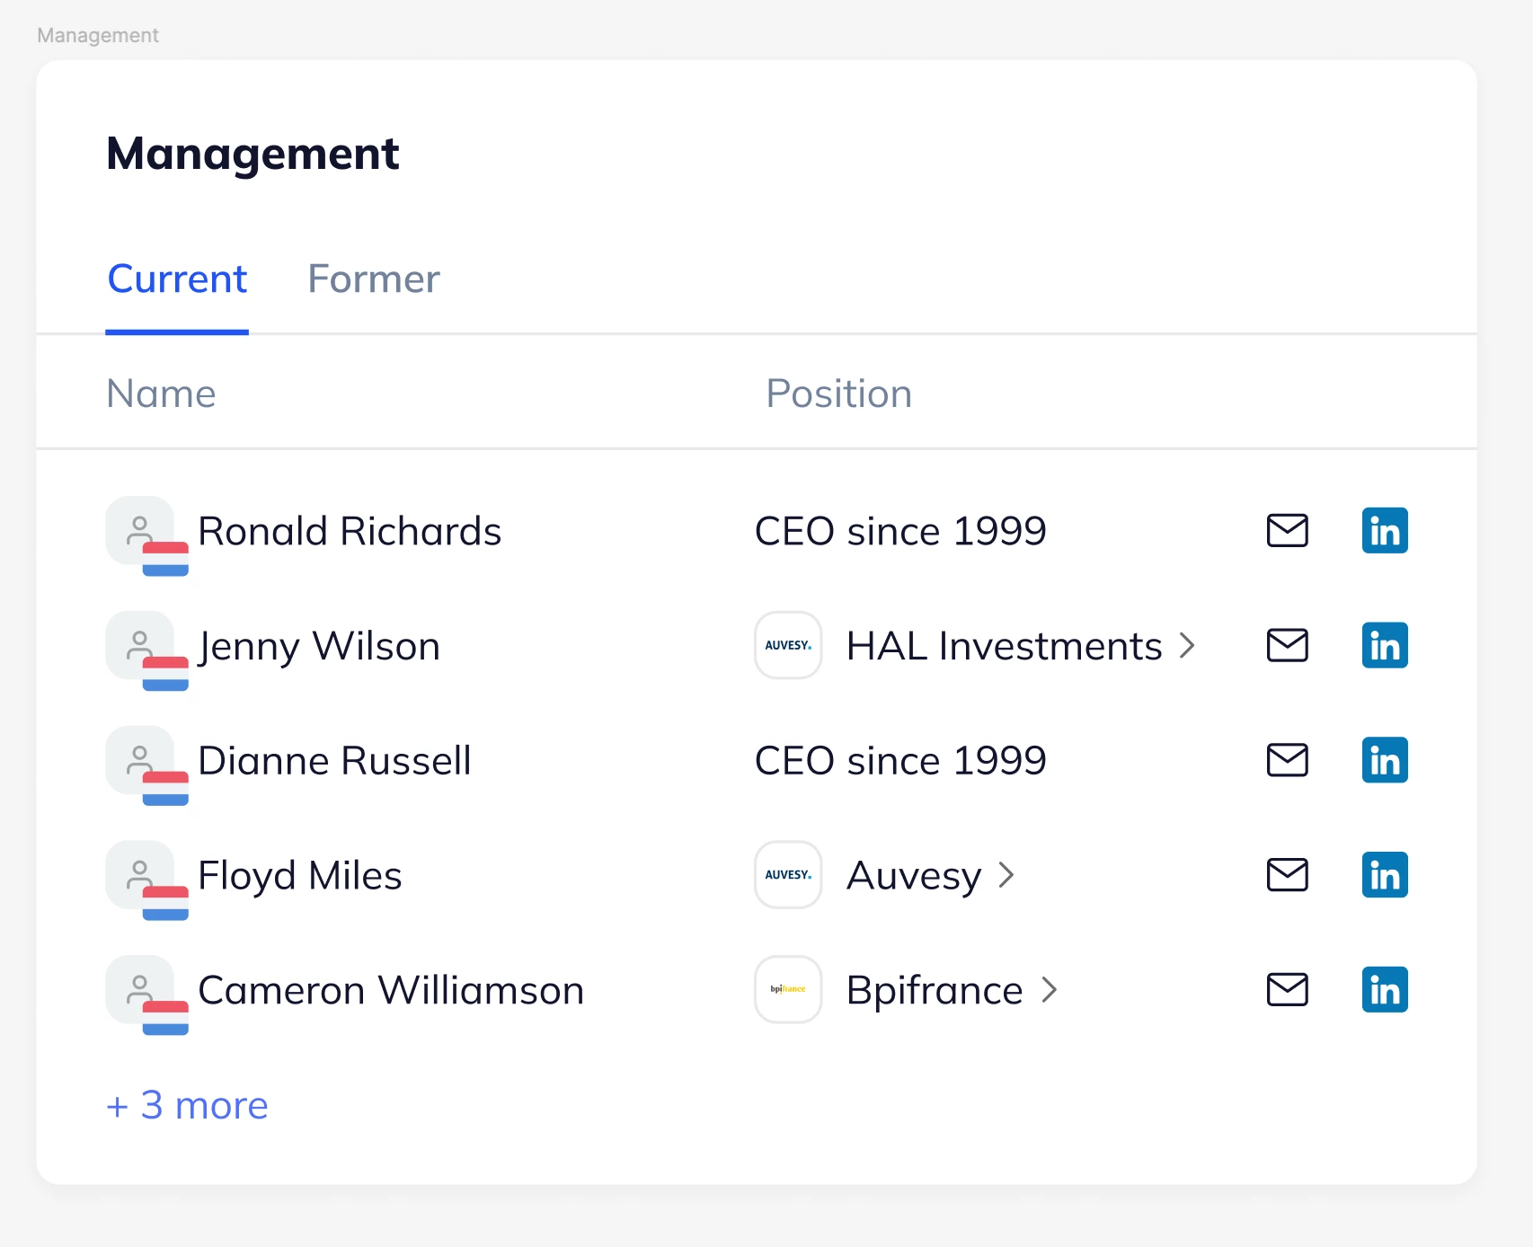This screenshot has width=1533, height=1247.
Task: Expand the Bpifrance chevron arrow
Action: click(1049, 990)
